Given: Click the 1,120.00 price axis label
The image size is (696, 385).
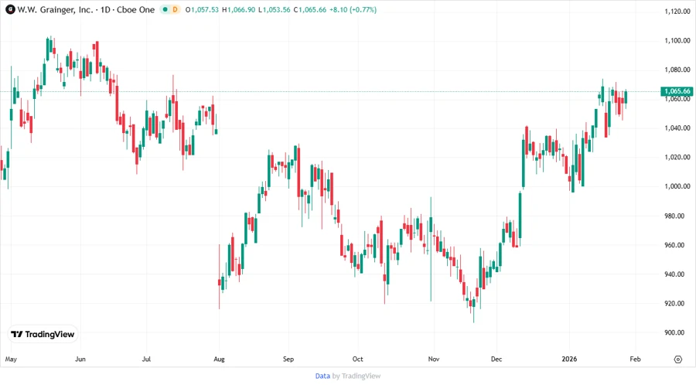Looking at the screenshot, I should 677,12.
